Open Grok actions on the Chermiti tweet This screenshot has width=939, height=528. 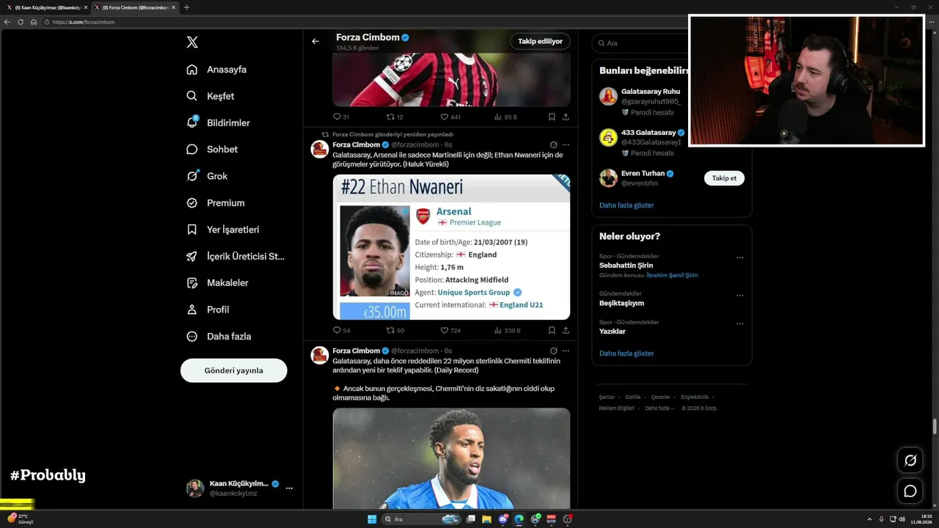point(553,351)
